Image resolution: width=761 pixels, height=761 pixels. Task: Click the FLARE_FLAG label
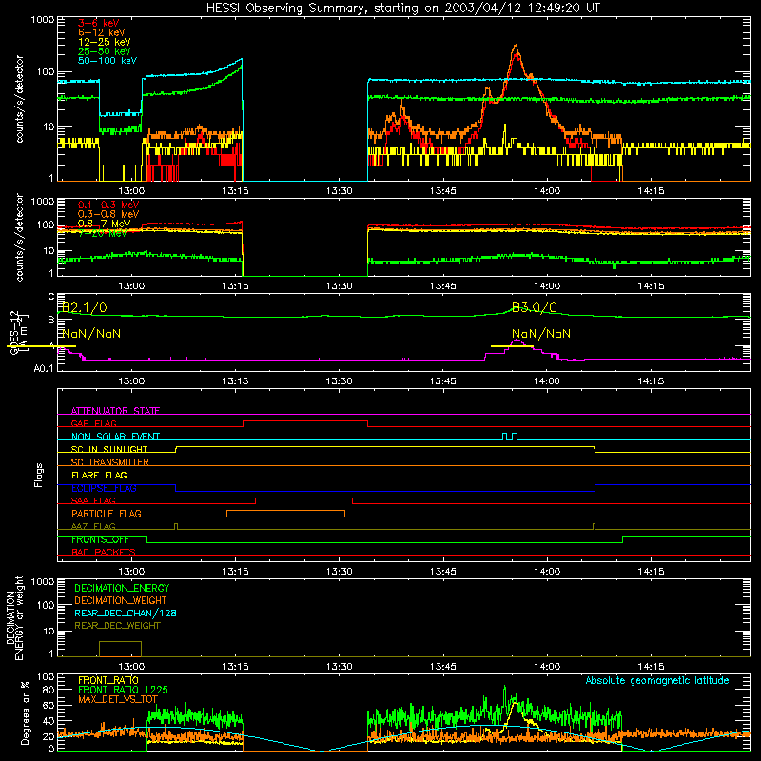click(x=99, y=475)
